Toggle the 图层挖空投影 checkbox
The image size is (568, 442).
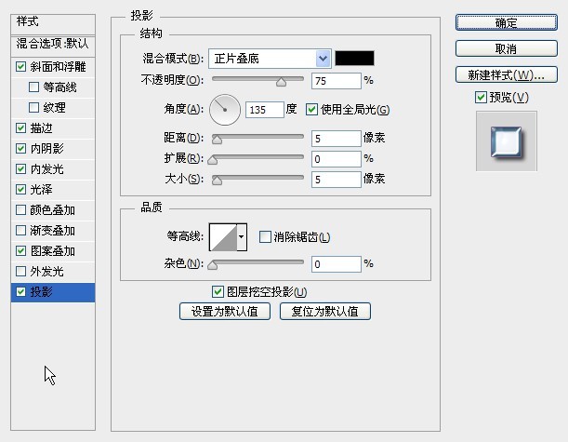218,291
